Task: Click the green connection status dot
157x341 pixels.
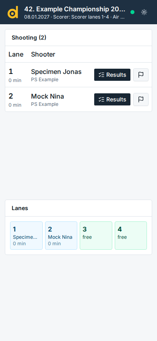Action: coord(132,12)
